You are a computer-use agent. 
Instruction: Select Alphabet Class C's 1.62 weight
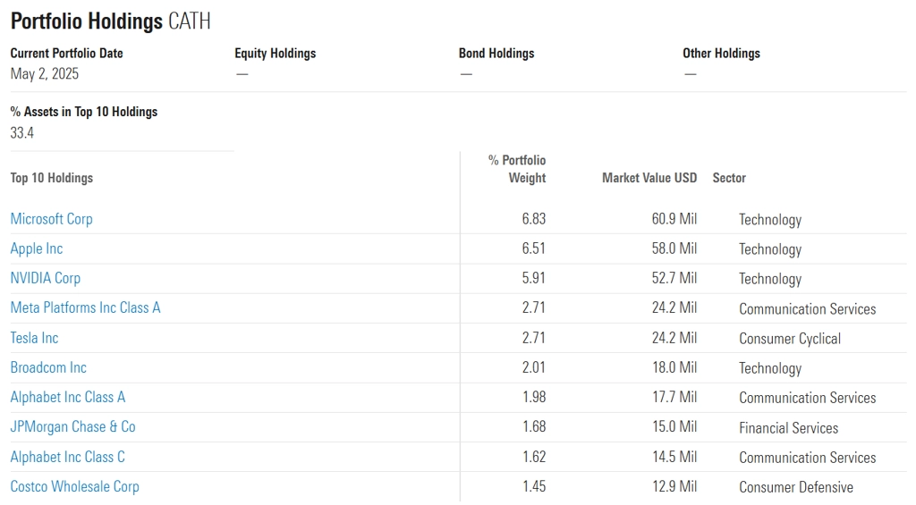(x=535, y=457)
